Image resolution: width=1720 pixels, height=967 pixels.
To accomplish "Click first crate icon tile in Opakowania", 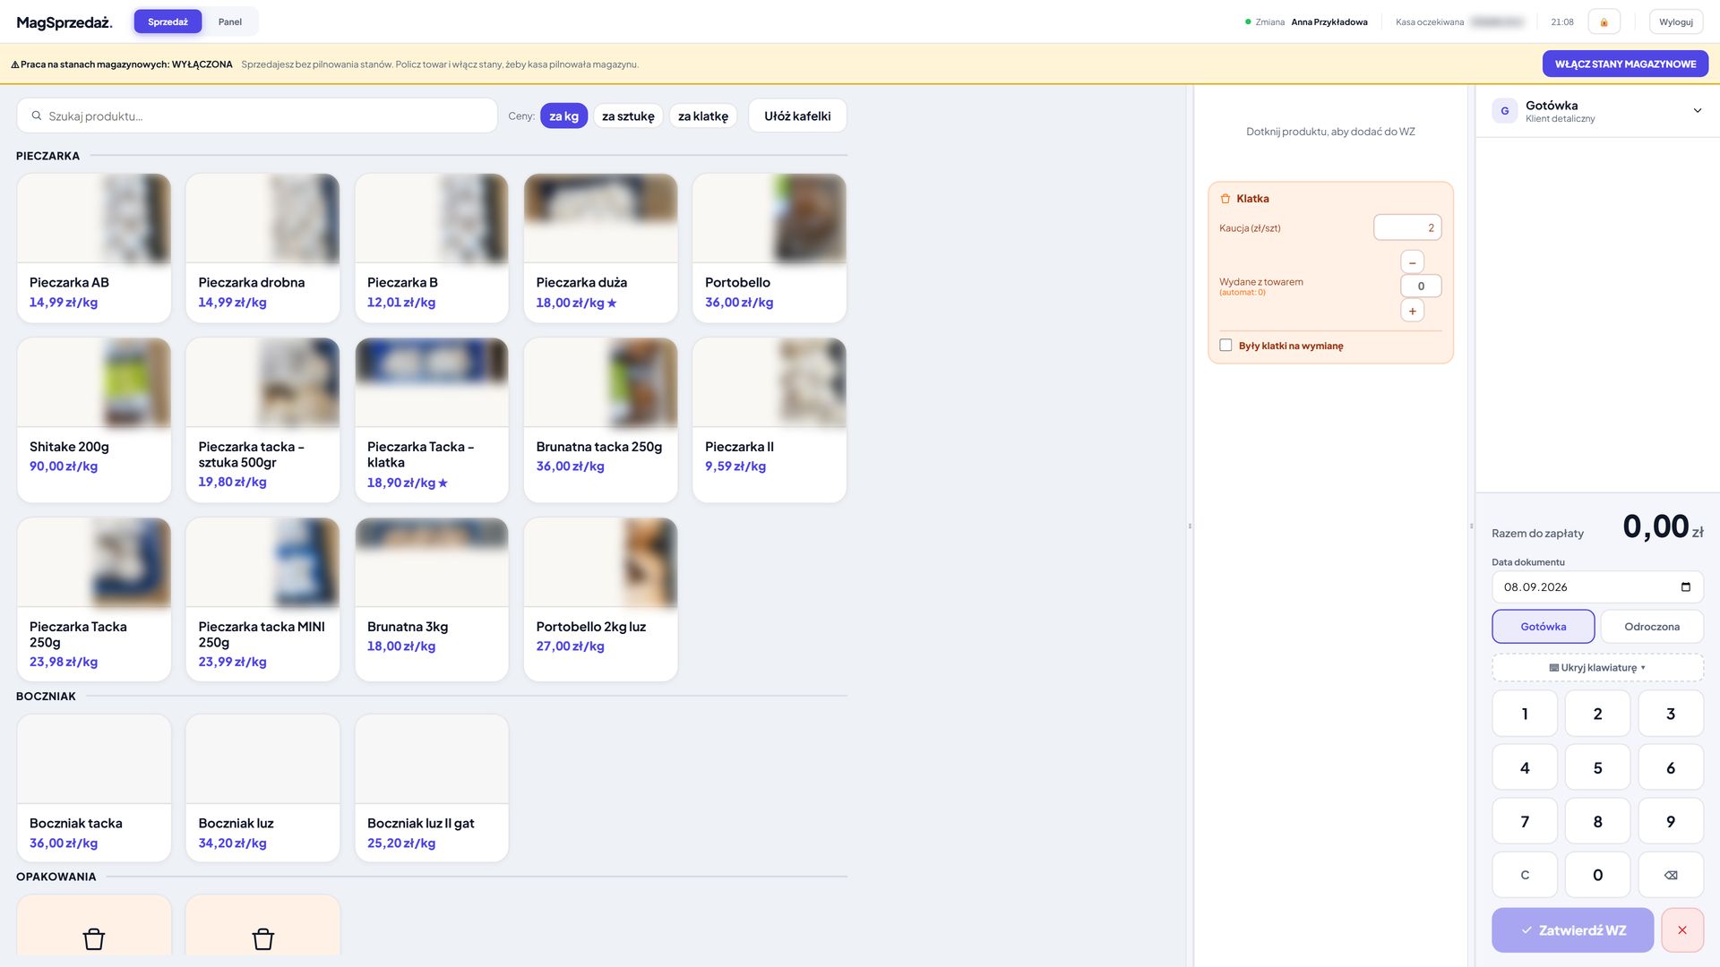I will 94,927.
